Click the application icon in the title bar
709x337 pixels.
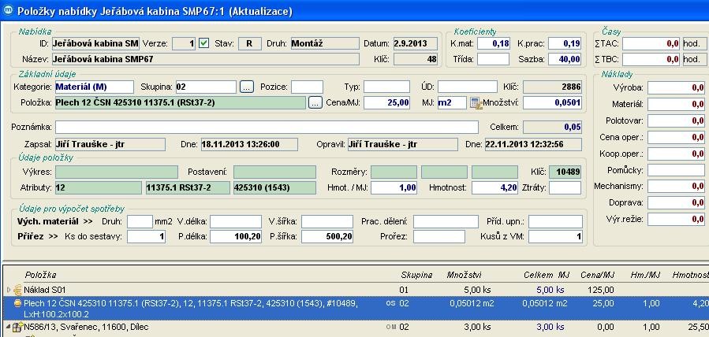coord(9,11)
